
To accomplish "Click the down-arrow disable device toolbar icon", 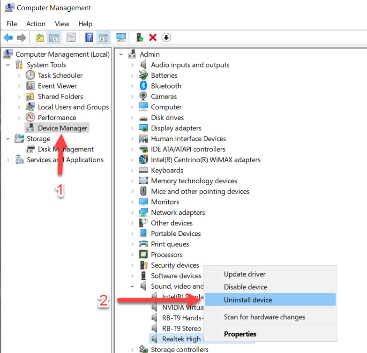I will pos(166,38).
